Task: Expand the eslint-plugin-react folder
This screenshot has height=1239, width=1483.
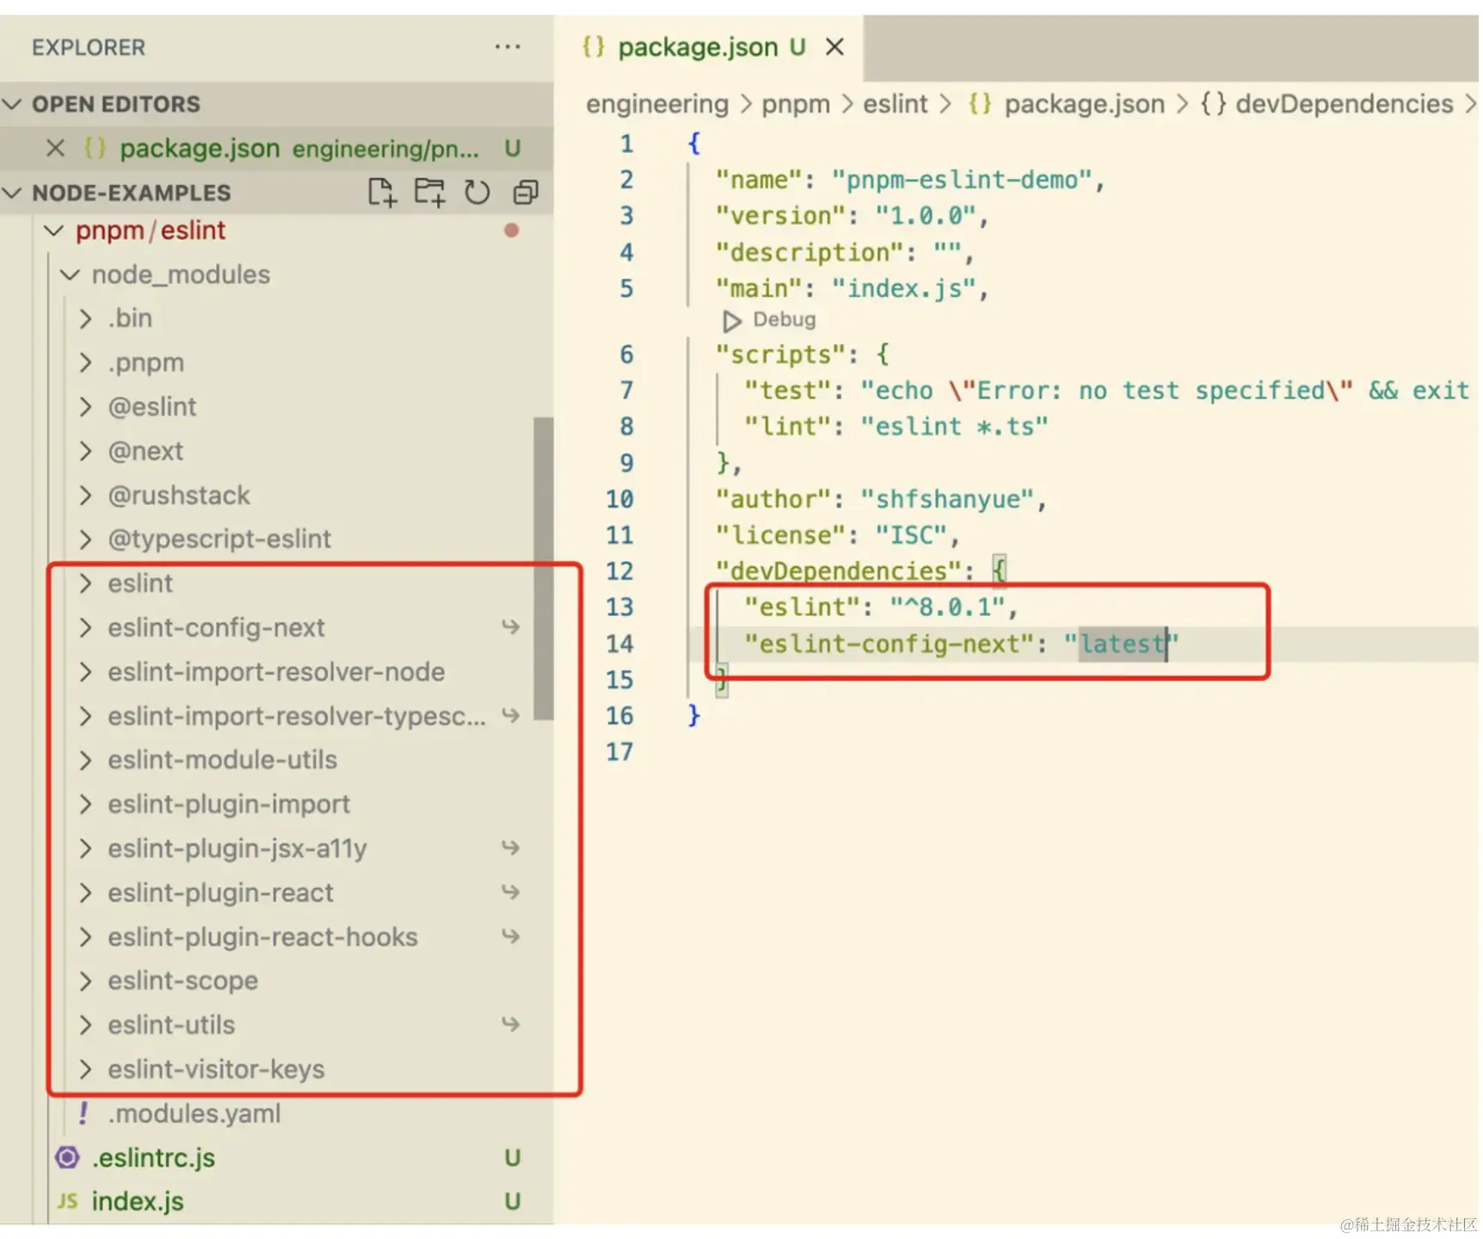Action: (x=84, y=893)
